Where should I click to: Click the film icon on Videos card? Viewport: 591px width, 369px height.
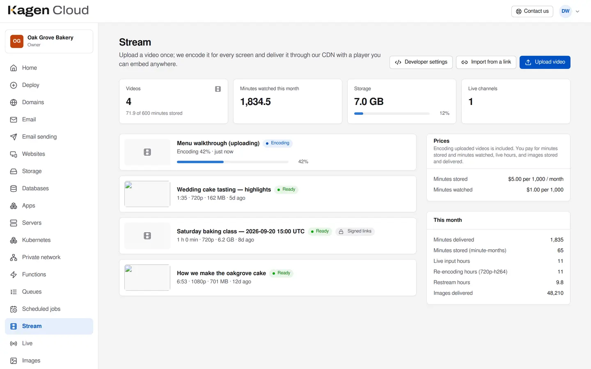[218, 89]
